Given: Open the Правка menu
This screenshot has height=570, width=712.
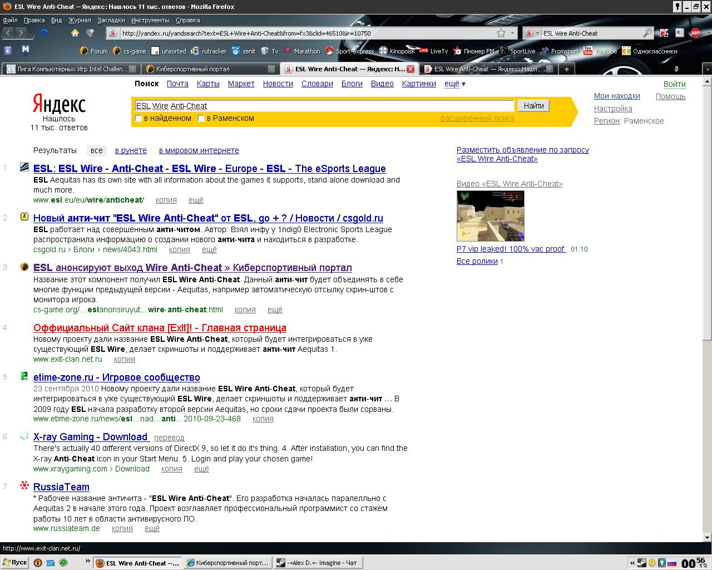Looking at the screenshot, I should [34, 20].
